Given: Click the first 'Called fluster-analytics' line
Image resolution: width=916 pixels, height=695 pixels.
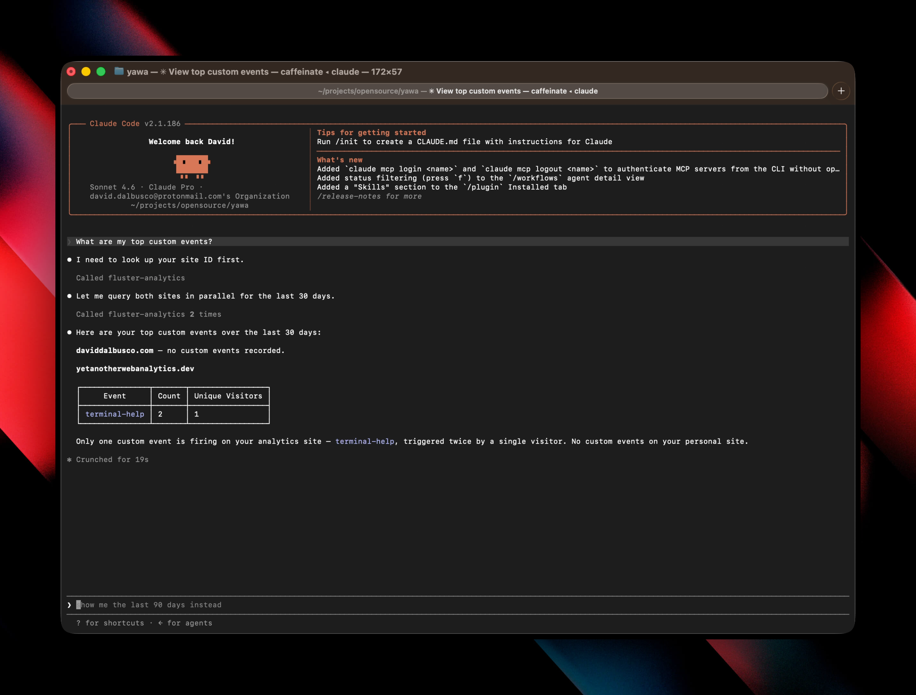Looking at the screenshot, I should coord(130,278).
